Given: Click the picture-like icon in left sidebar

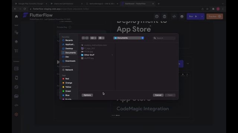Looking at the screenshot, I should coord(16,96).
